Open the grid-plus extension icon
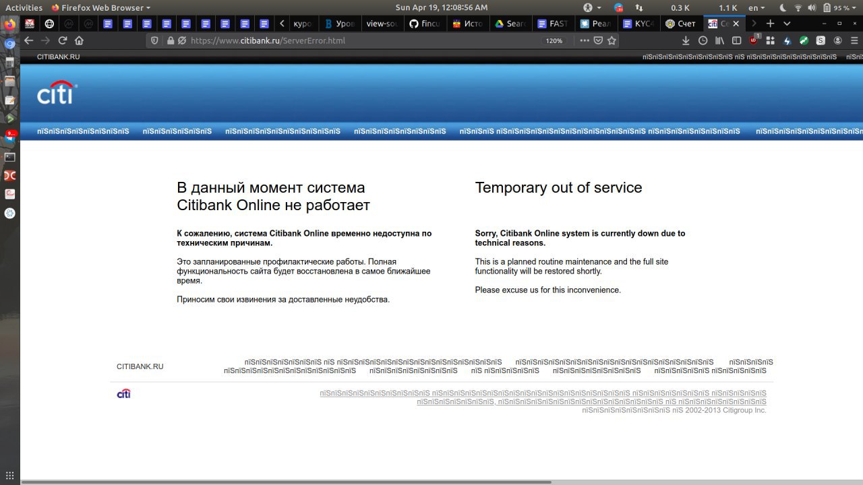The image size is (863, 485). click(771, 40)
